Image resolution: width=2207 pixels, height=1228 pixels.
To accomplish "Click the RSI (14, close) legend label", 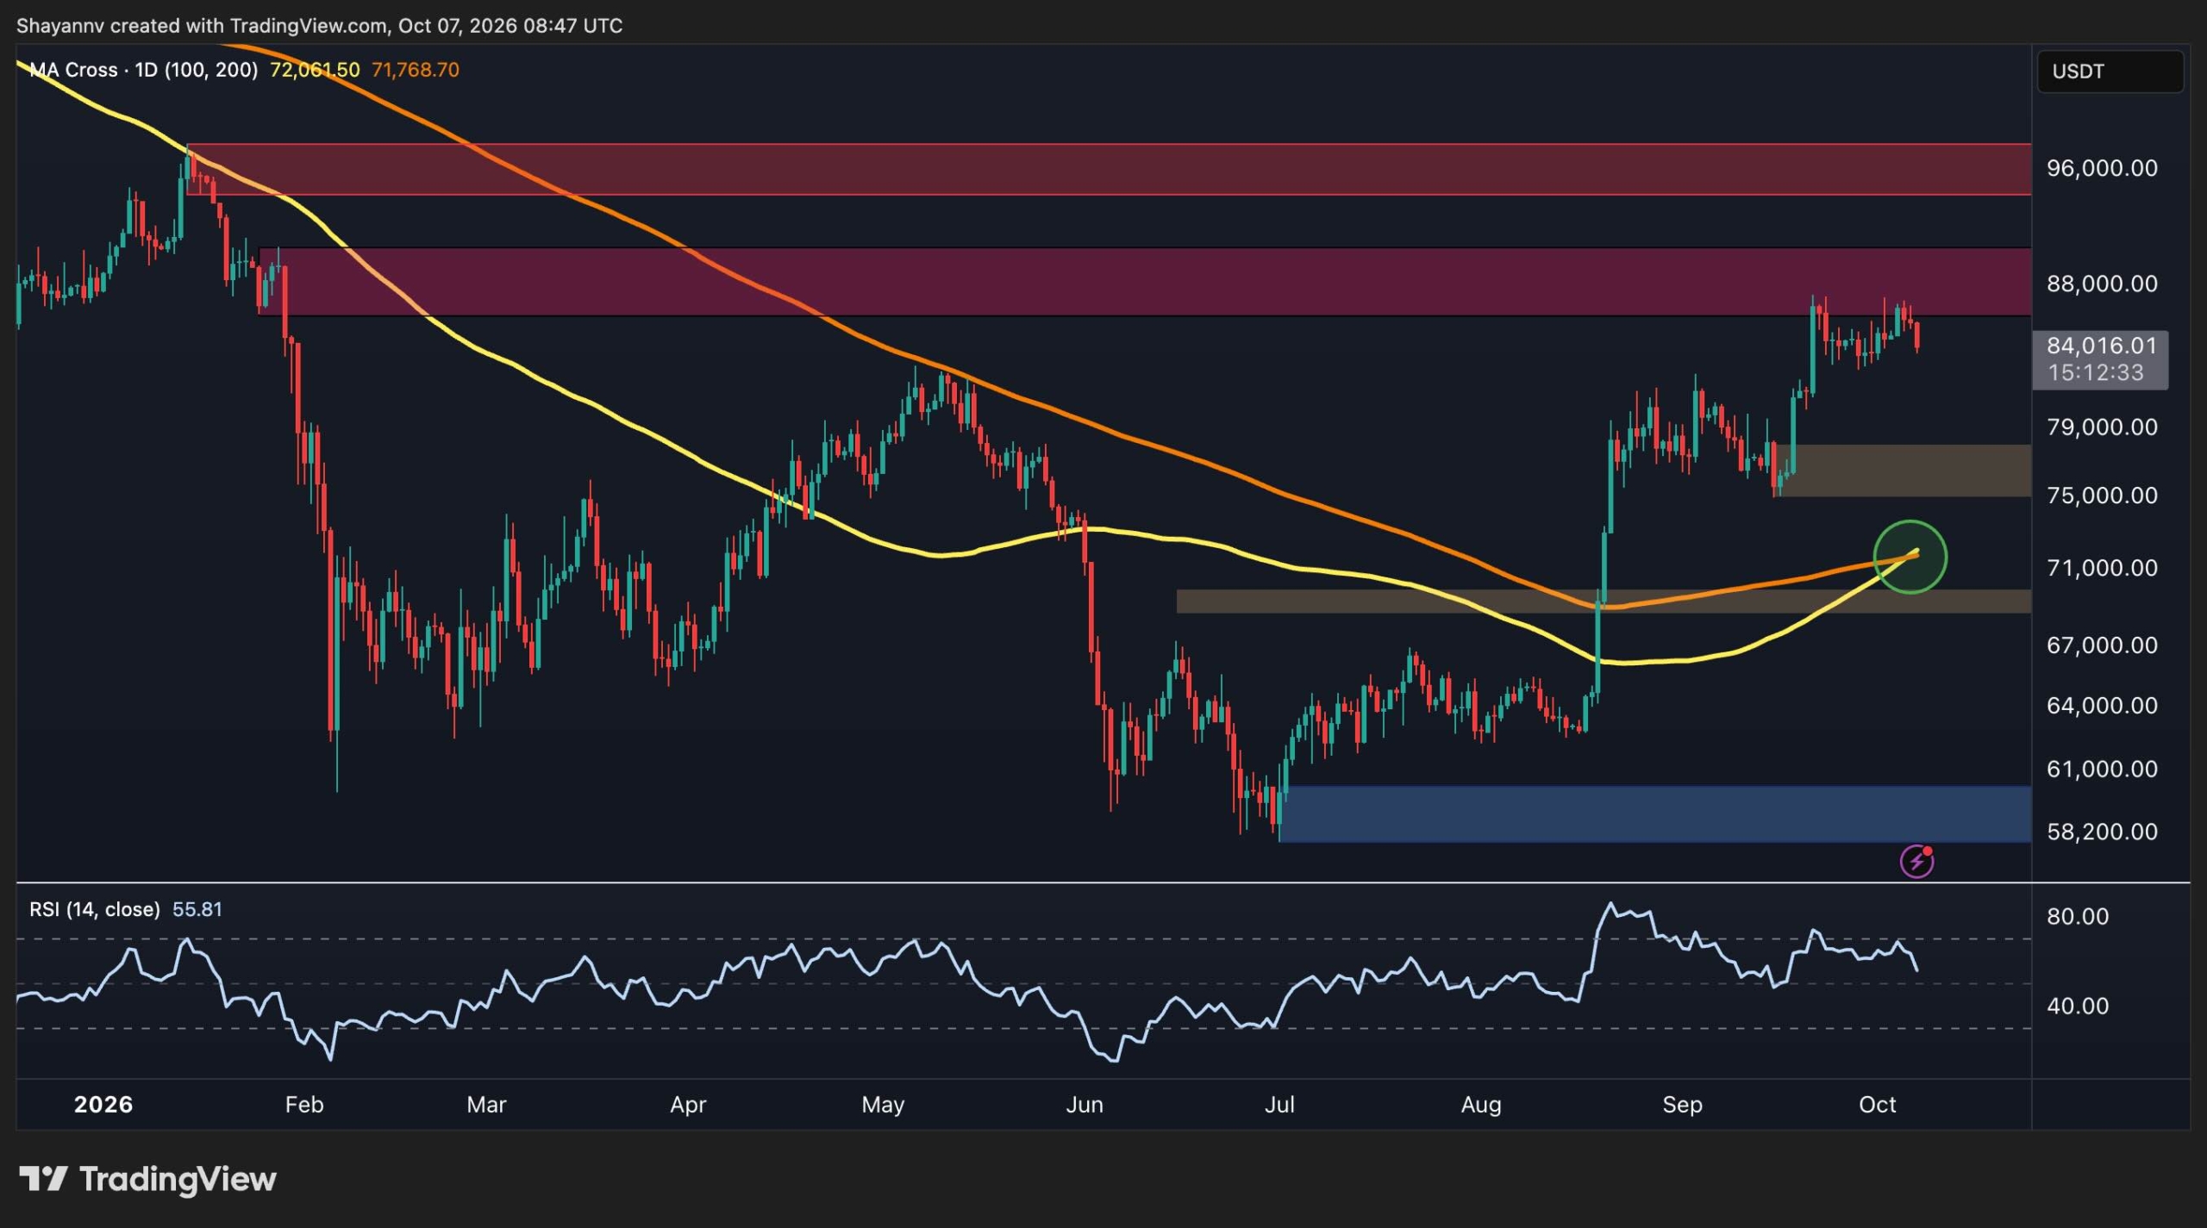I will coord(95,909).
